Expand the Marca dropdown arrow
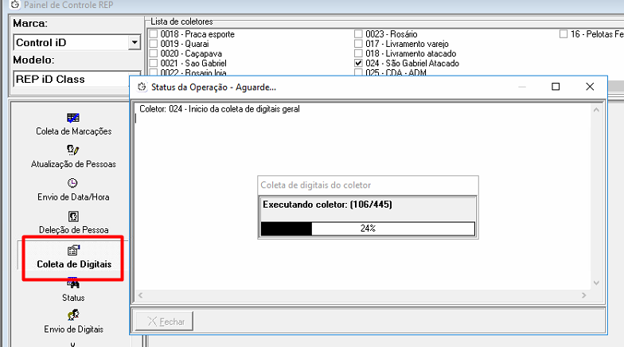Image resolution: width=624 pixels, height=347 pixels. (x=133, y=42)
